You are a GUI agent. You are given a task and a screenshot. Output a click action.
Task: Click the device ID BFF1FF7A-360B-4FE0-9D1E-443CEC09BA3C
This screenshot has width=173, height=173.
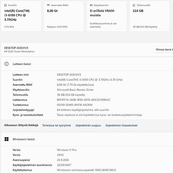83,100
